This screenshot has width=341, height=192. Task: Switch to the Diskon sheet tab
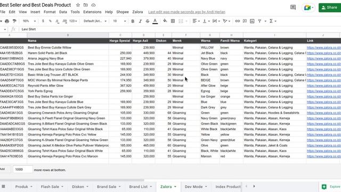point(80,187)
